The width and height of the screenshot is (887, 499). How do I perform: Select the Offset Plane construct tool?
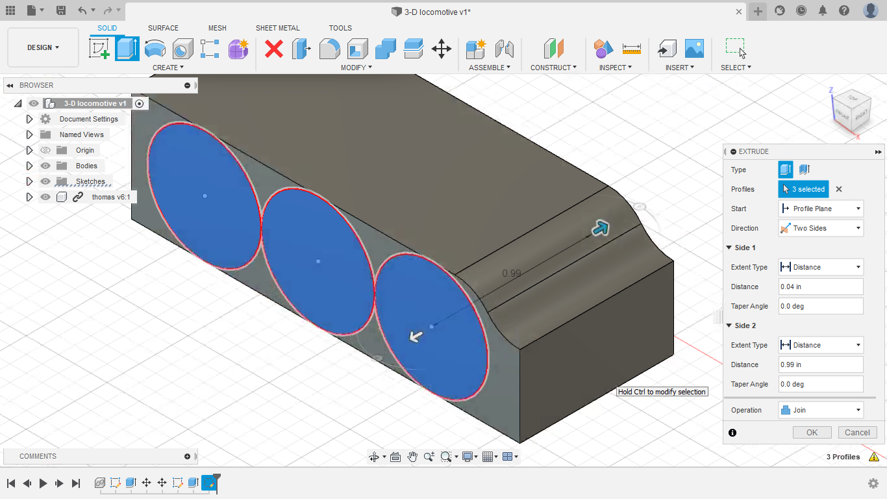pyautogui.click(x=553, y=49)
